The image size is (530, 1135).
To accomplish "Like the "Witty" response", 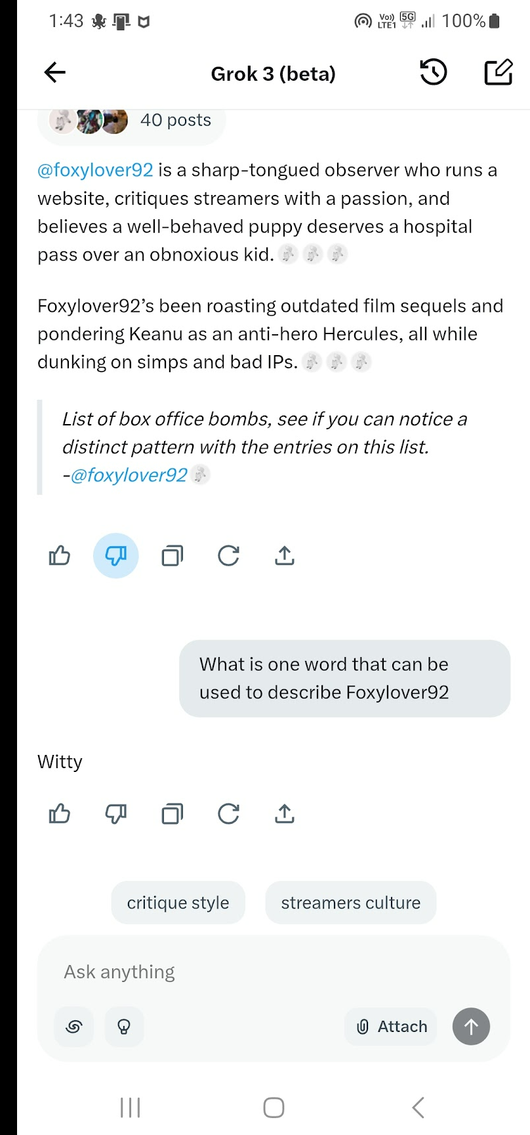I will click(x=60, y=814).
